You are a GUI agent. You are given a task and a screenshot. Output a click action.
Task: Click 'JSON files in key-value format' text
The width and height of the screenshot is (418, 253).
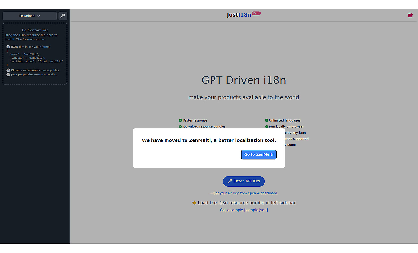click(31, 47)
